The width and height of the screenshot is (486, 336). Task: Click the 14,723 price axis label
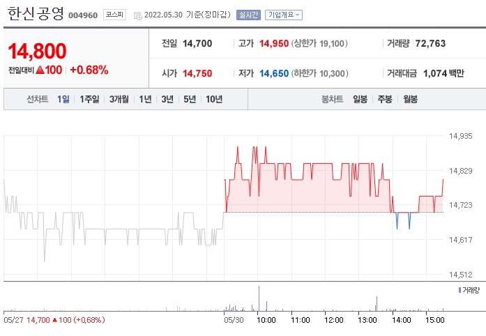[x=461, y=205]
